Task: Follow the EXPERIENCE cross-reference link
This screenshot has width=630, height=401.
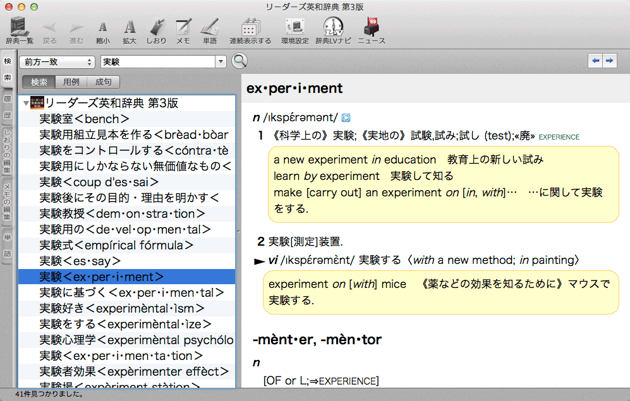Action: pos(559,136)
